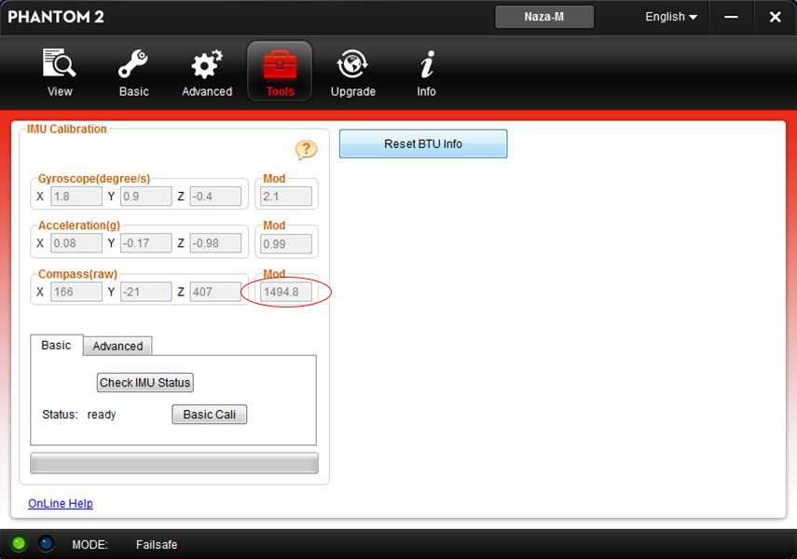This screenshot has height=559, width=797.
Task: Click the Gyroscope Z field showing -0.4
Action: pyautogui.click(x=215, y=197)
